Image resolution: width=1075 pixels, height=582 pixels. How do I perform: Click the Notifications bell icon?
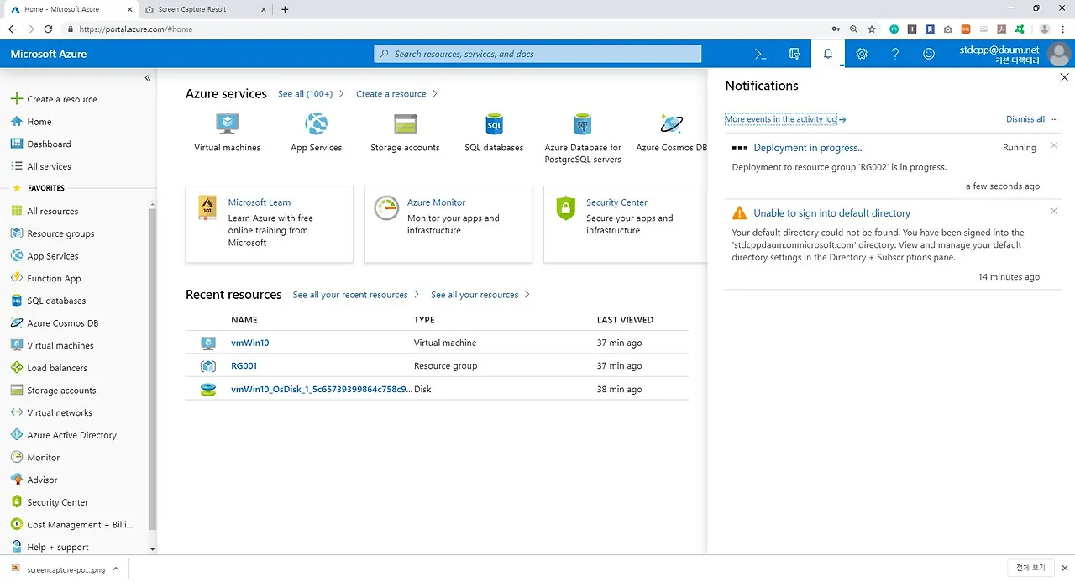[828, 54]
